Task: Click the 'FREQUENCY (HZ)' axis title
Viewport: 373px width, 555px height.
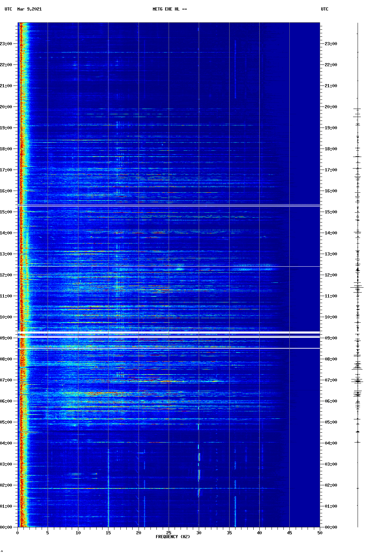Action: click(173, 537)
